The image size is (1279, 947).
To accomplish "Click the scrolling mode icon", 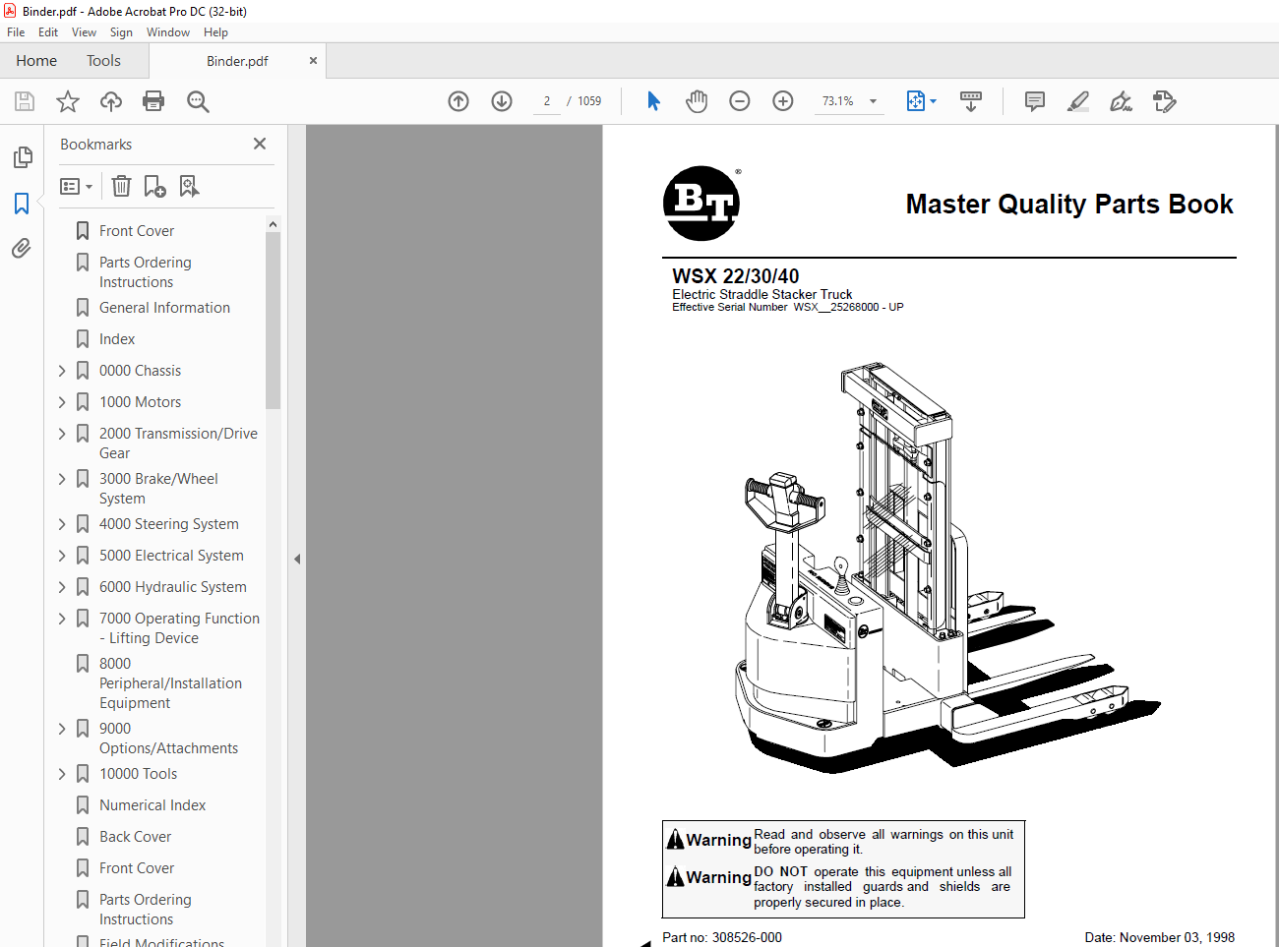I will [971, 101].
